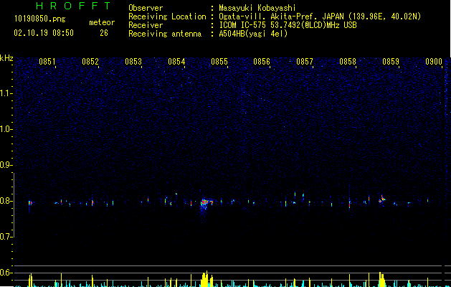Screen dimensions: 451x287
Task: Click time marker 0855
Action: [x=219, y=62]
